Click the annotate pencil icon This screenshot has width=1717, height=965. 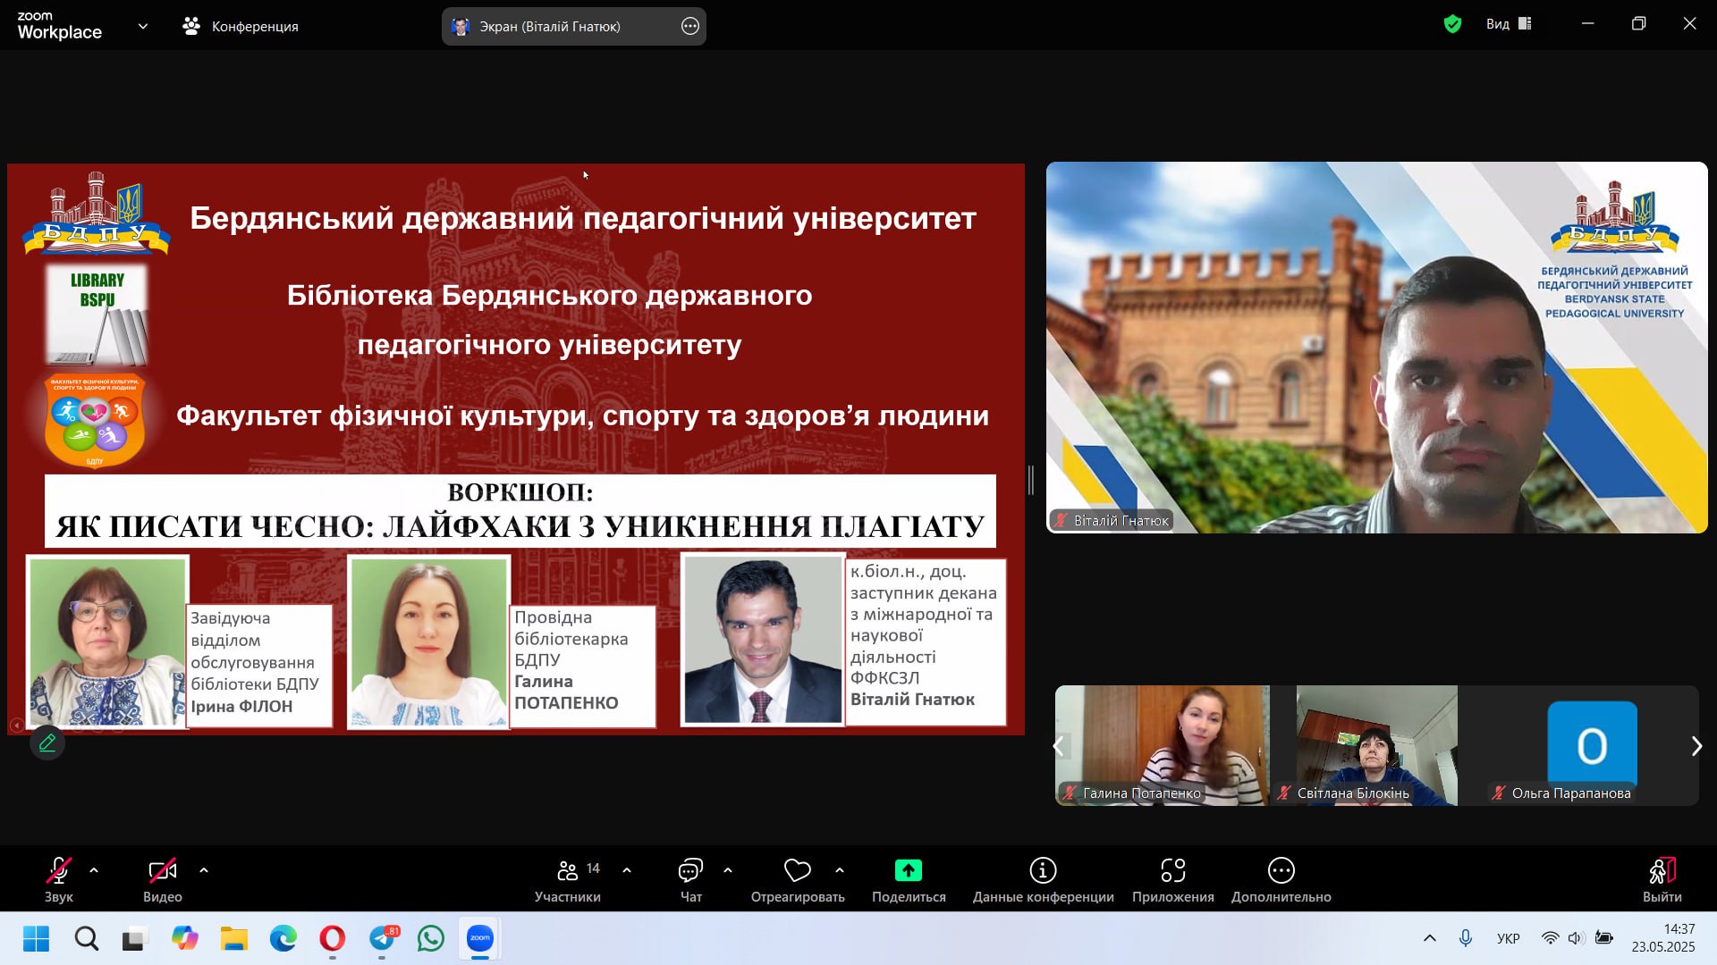click(47, 743)
